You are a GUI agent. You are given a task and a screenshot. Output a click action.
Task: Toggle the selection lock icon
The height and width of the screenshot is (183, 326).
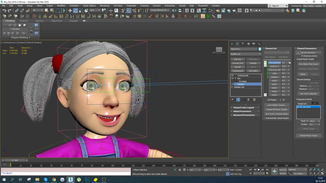(180, 170)
